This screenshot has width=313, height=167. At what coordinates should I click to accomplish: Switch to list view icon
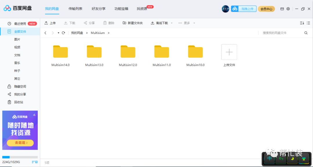tap(308, 23)
